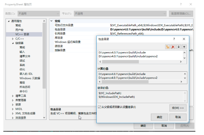Select 调试 under 链接器
The image size is (204, 135).
click(22, 61)
